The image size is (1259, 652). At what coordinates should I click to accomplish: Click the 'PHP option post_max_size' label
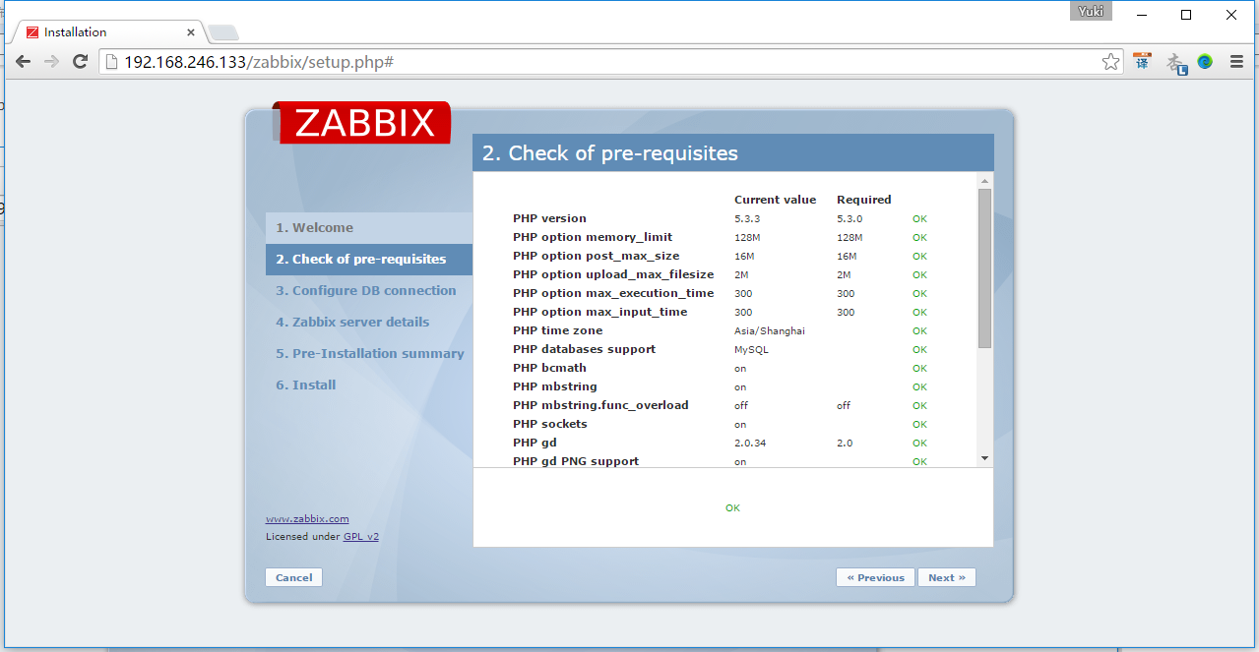596,256
